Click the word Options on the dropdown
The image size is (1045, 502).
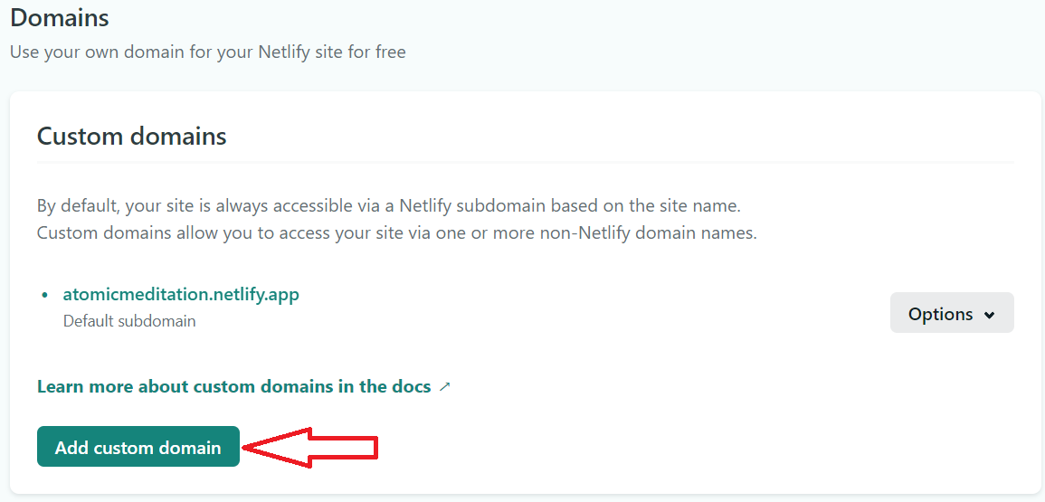pyautogui.click(x=940, y=314)
